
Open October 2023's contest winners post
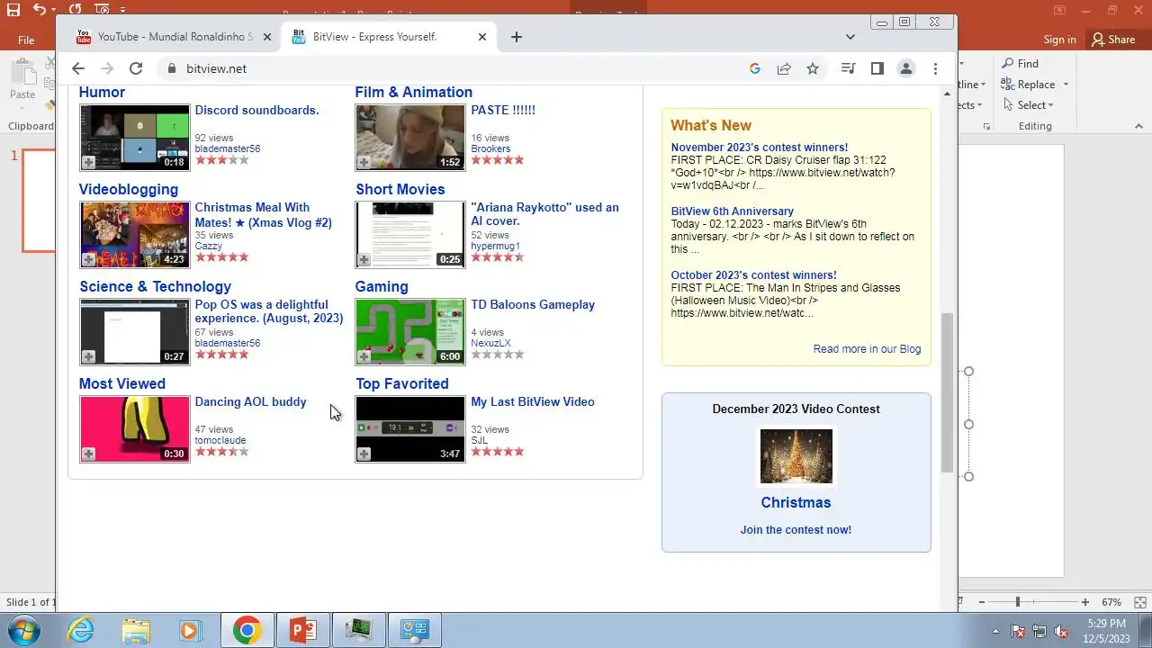point(753,274)
